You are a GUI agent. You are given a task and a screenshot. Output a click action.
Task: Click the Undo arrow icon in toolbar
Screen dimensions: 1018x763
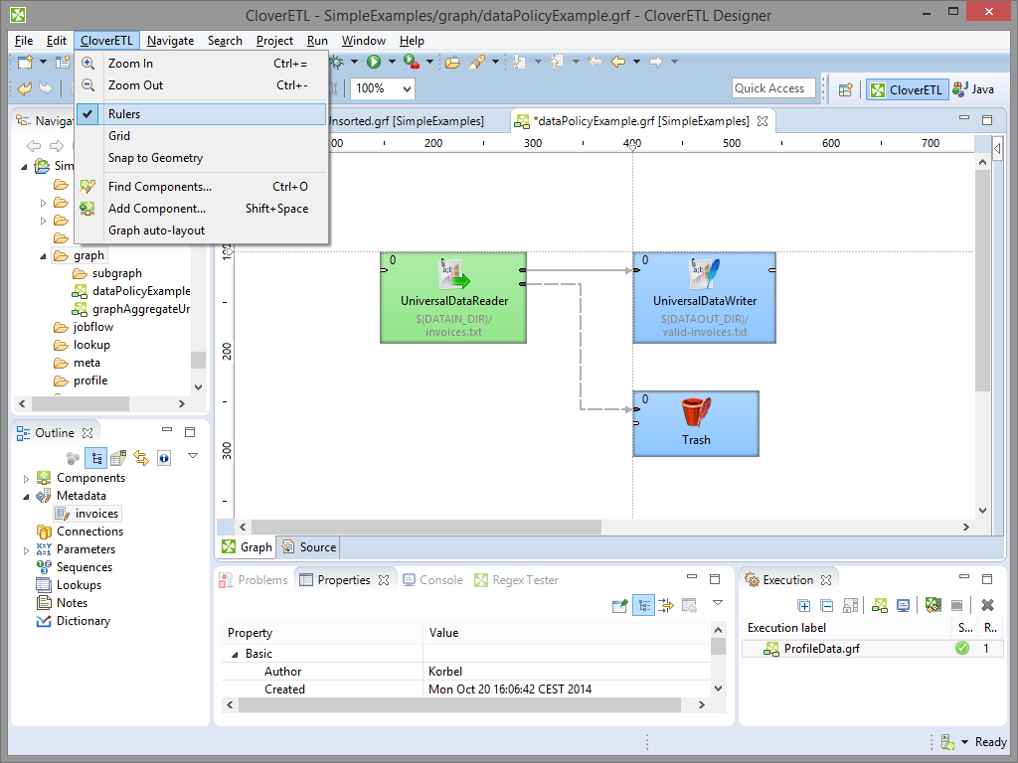(x=25, y=88)
